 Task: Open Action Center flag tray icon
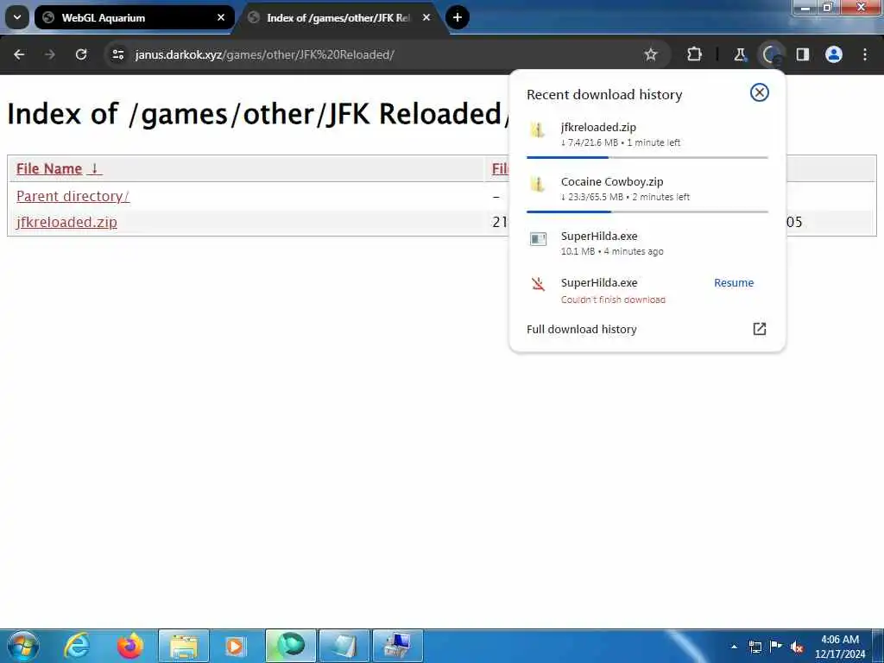776,646
